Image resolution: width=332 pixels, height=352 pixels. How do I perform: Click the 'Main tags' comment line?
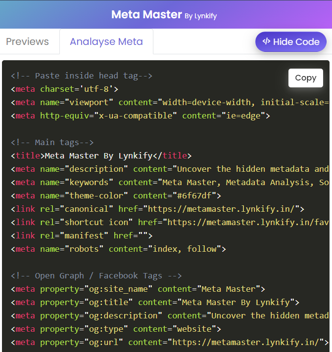(52, 142)
